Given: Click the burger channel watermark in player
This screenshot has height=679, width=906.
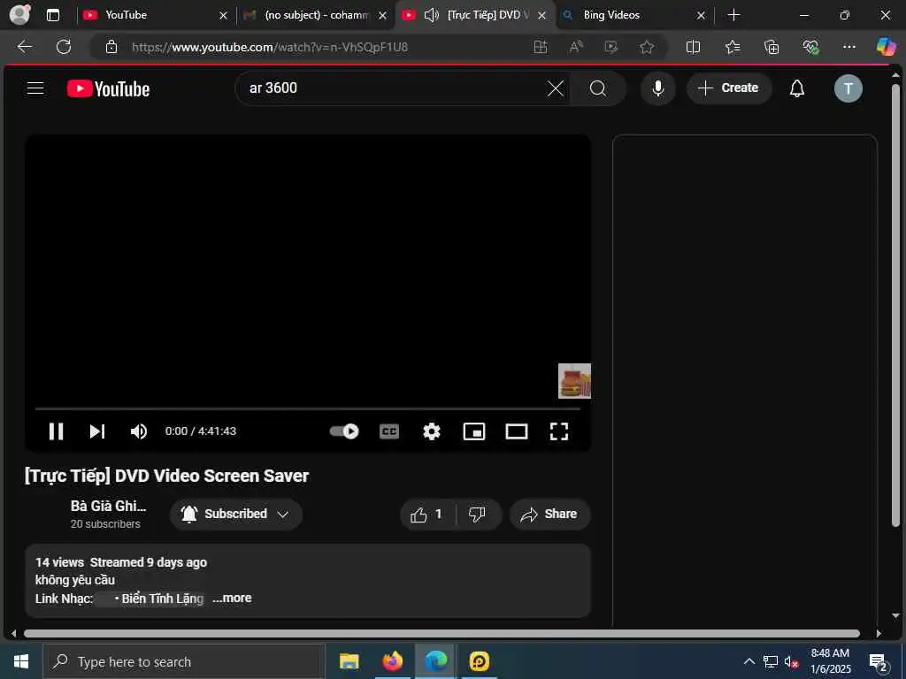Looking at the screenshot, I should pyautogui.click(x=574, y=381).
